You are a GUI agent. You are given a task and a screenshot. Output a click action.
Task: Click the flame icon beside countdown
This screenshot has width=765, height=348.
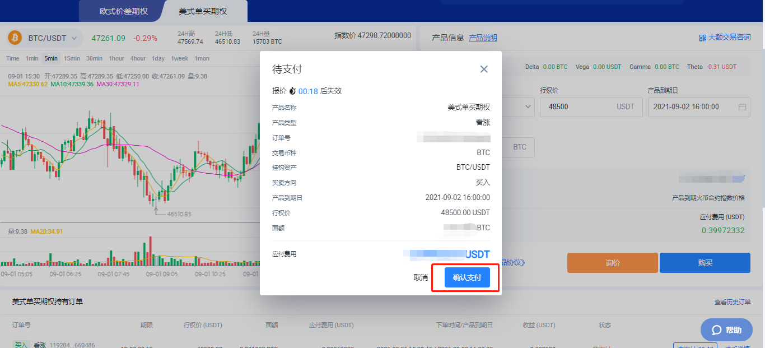pyautogui.click(x=292, y=91)
